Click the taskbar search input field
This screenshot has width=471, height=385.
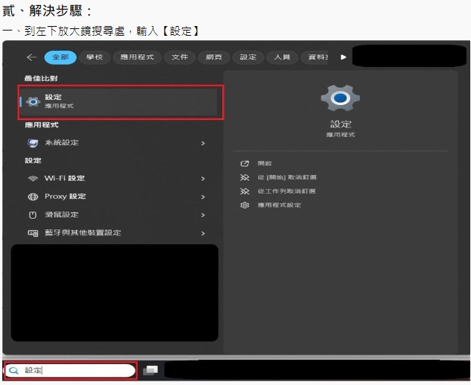click(75, 370)
